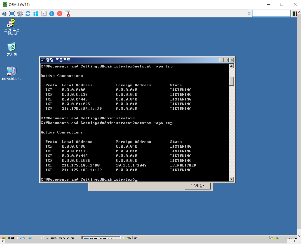Click the blue refresh arrows icon
This screenshot has width=301, height=244.
[x=28, y=14]
